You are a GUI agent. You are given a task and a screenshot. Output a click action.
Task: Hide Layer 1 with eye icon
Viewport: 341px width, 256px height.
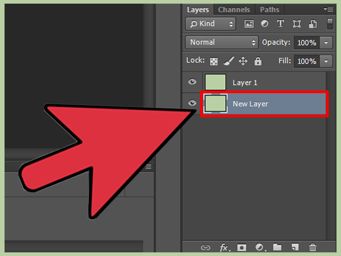[x=192, y=82]
